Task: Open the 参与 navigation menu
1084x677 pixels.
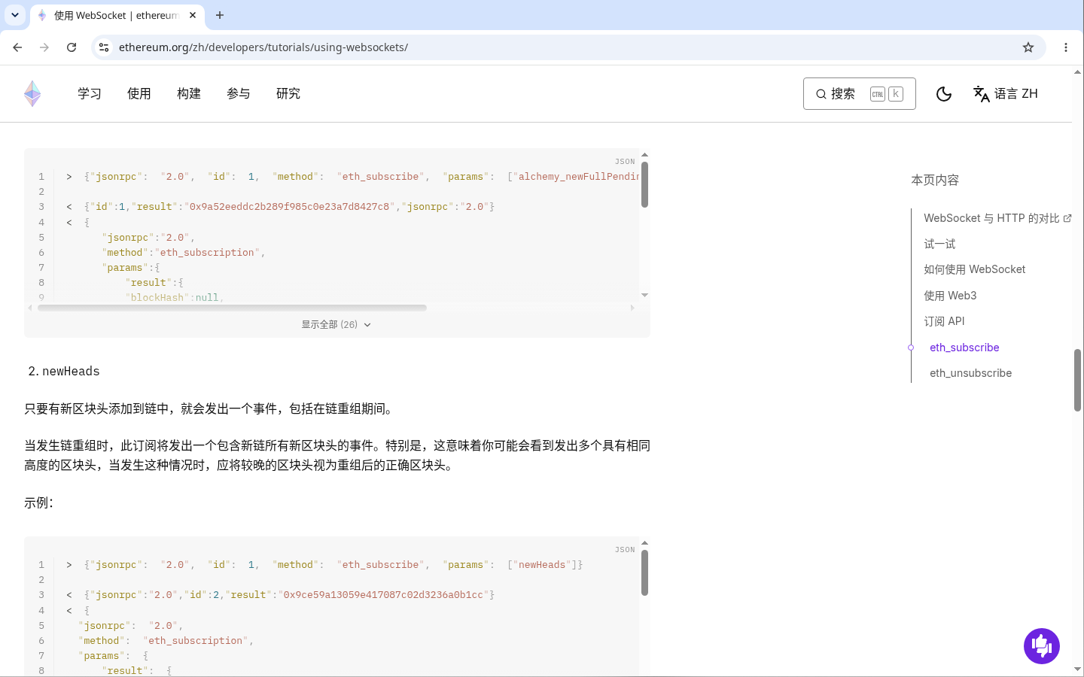Action: [239, 94]
